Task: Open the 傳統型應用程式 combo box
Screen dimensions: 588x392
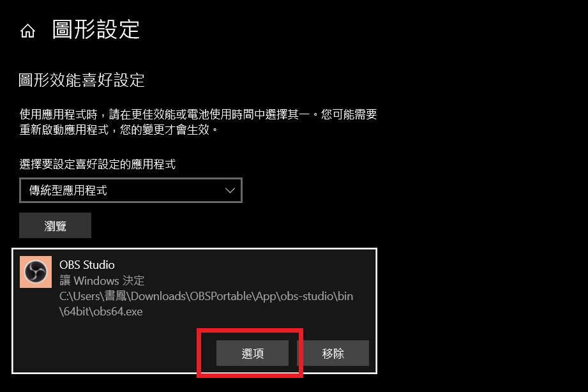Action: [130, 190]
